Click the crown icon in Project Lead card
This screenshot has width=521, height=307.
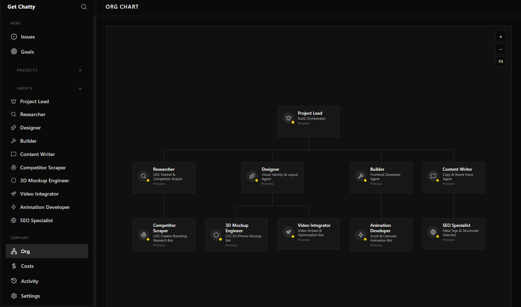[288, 118]
